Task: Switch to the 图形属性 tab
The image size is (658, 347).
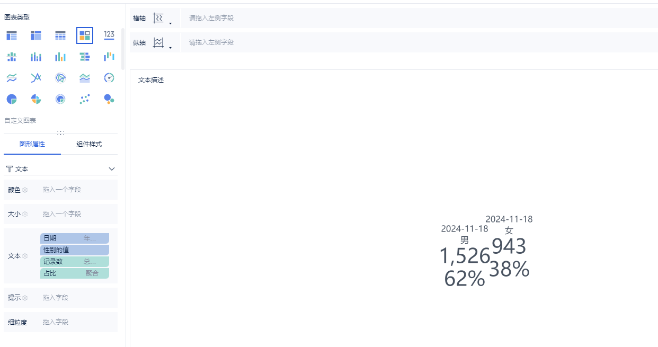Action: click(x=32, y=144)
